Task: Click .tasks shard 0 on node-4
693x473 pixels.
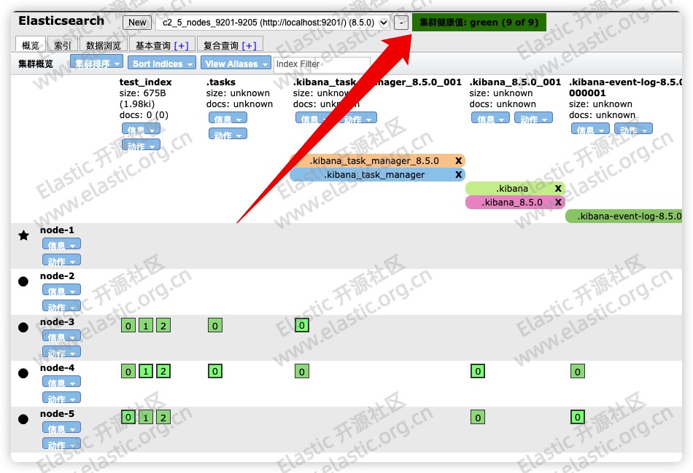Action: (x=214, y=372)
